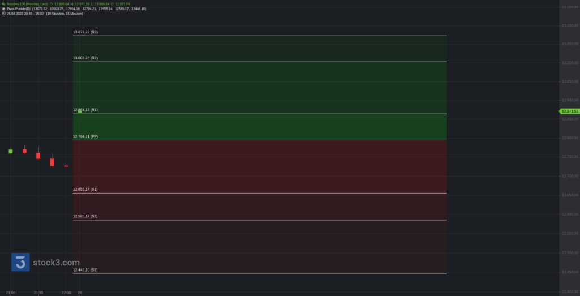Click the 21:30 time axis marker
The width and height of the screenshot is (580, 296).
tap(38, 293)
